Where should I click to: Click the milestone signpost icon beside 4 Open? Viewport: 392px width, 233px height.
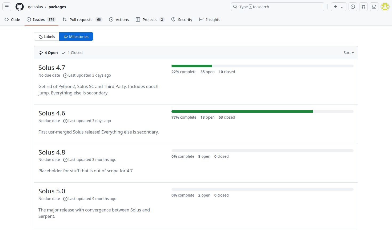[x=41, y=53]
